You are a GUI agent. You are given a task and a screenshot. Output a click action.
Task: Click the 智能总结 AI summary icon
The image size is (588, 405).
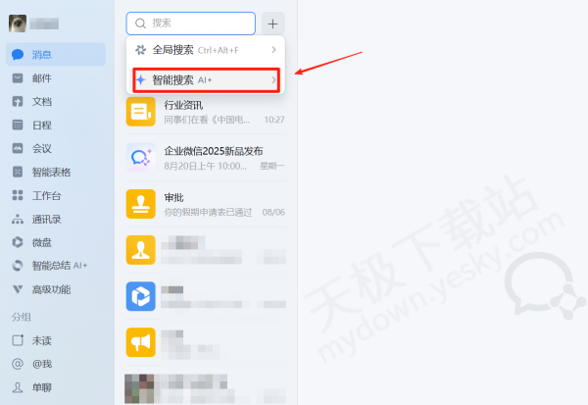pos(18,266)
